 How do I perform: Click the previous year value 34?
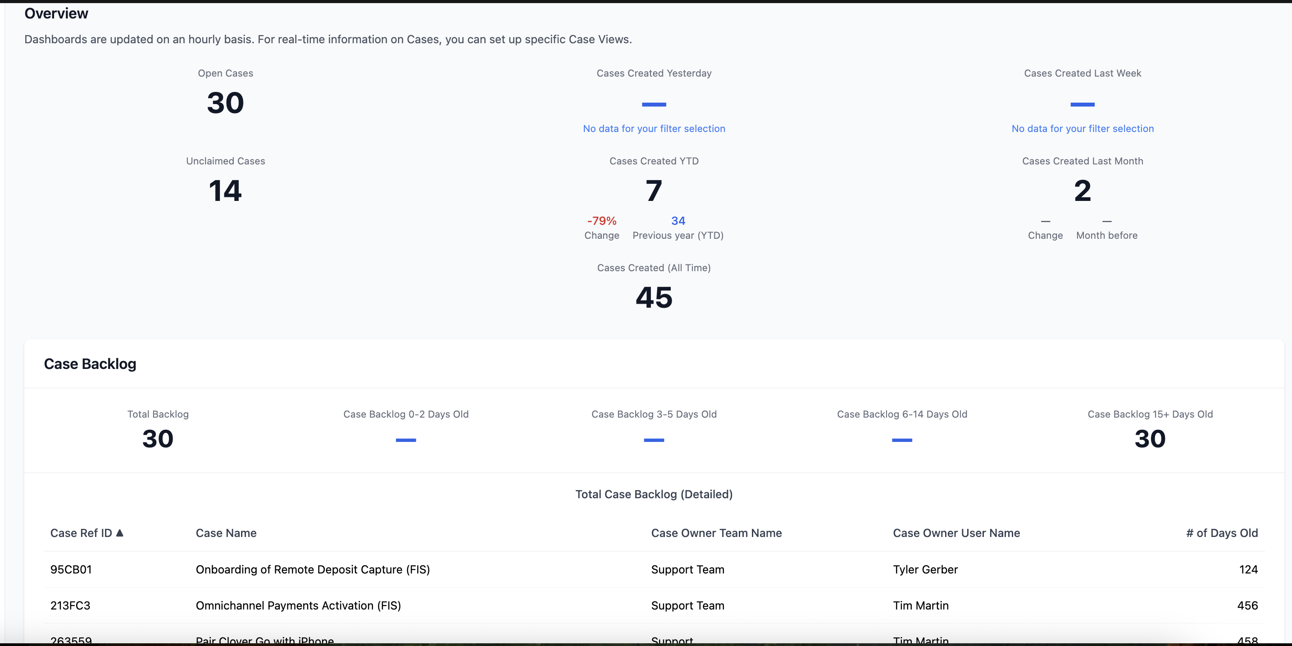[x=678, y=221]
